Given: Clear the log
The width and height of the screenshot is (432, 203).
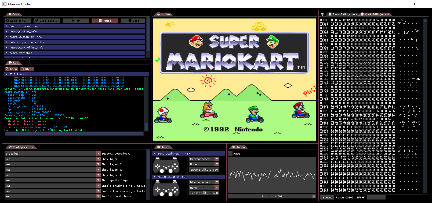Looking at the screenshot, I should 27,69.
